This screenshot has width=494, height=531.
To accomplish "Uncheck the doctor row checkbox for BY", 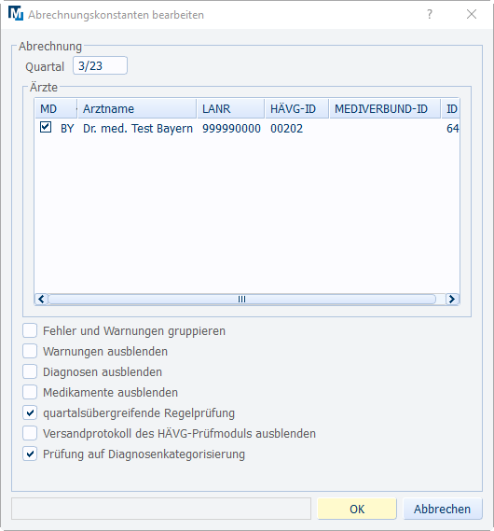I will coord(46,127).
